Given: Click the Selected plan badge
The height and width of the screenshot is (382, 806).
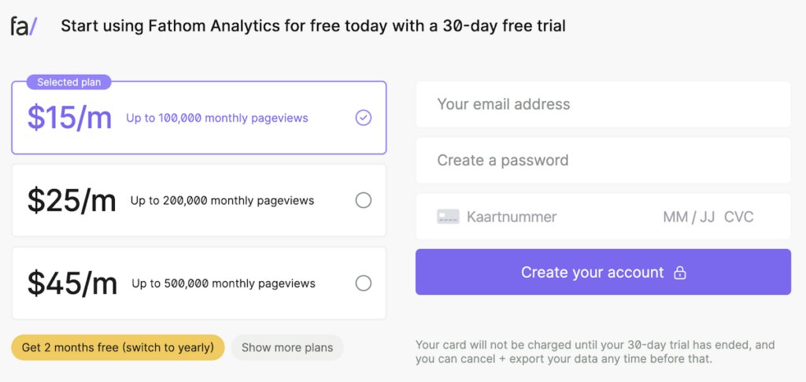Looking at the screenshot, I should 69,82.
